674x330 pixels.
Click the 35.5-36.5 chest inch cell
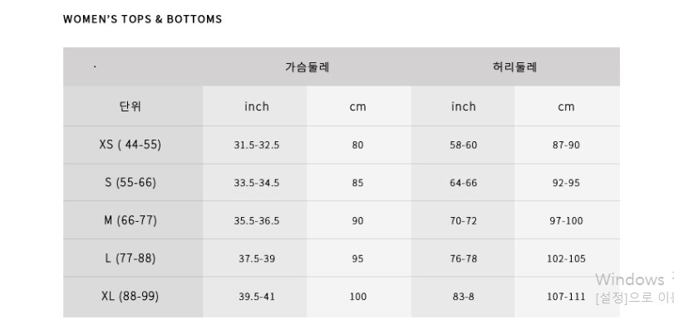click(x=257, y=221)
